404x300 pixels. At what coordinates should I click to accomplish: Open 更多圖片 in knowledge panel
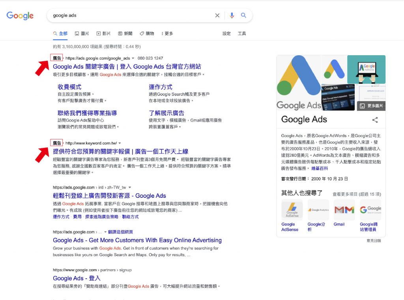tap(371, 106)
